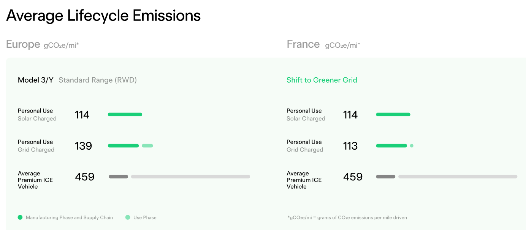
Task: Click Europe ICE vehicle light gray bar
Action: tap(190, 177)
